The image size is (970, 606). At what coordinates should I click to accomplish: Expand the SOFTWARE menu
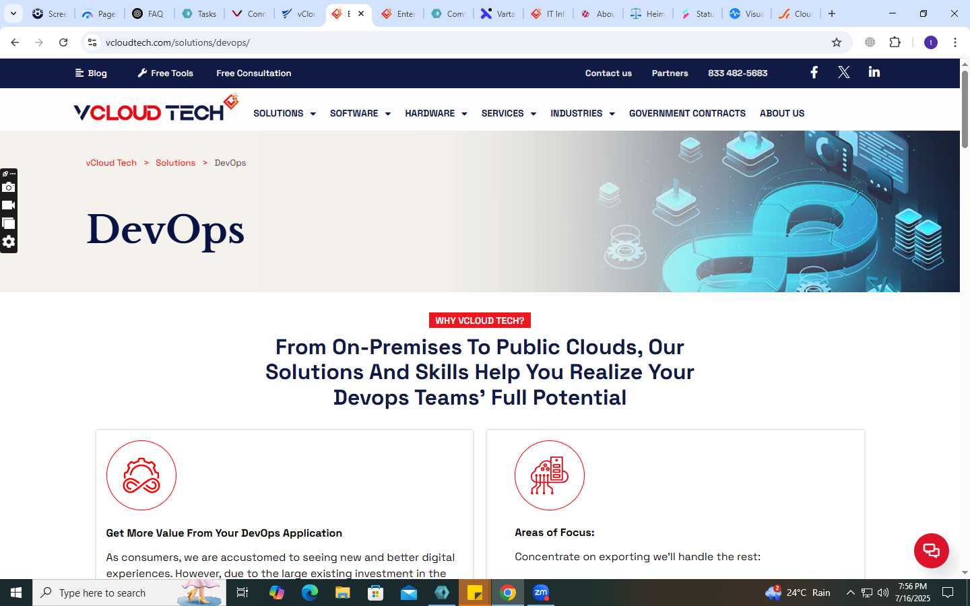click(x=360, y=113)
